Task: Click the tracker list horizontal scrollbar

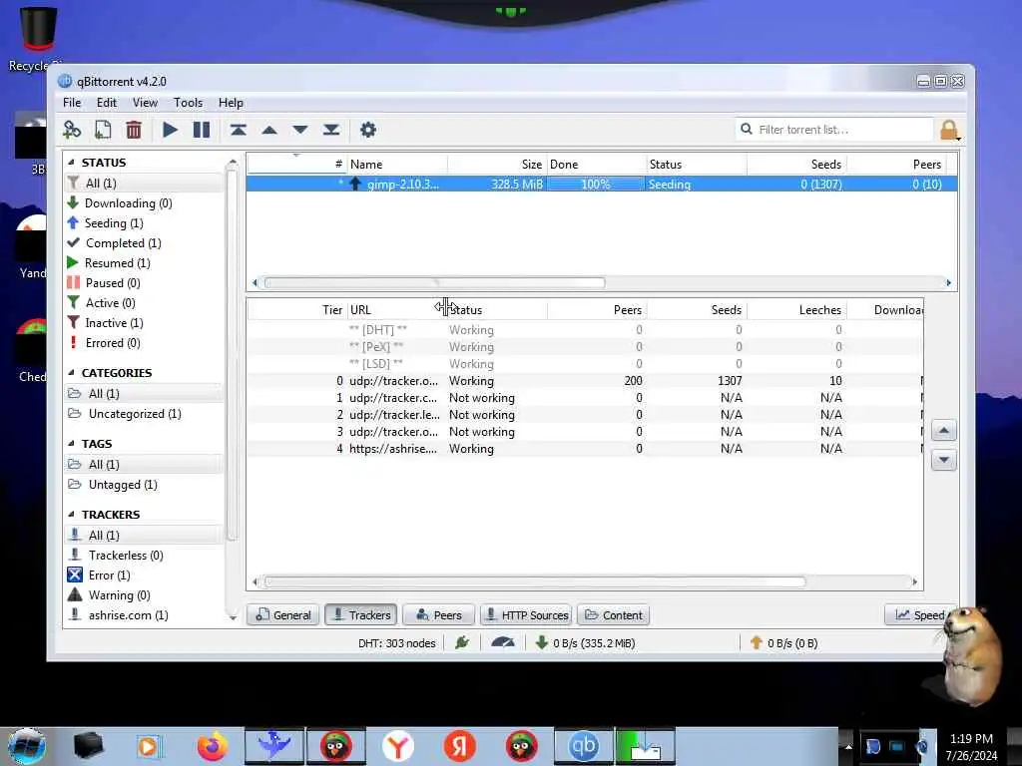Action: [535, 581]
